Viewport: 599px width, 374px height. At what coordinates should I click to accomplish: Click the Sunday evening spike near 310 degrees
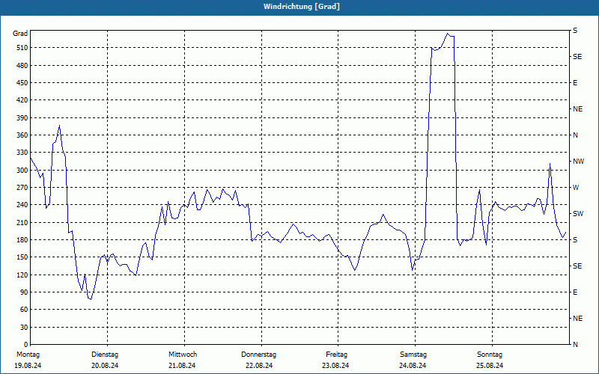click(x=550, y=164)
